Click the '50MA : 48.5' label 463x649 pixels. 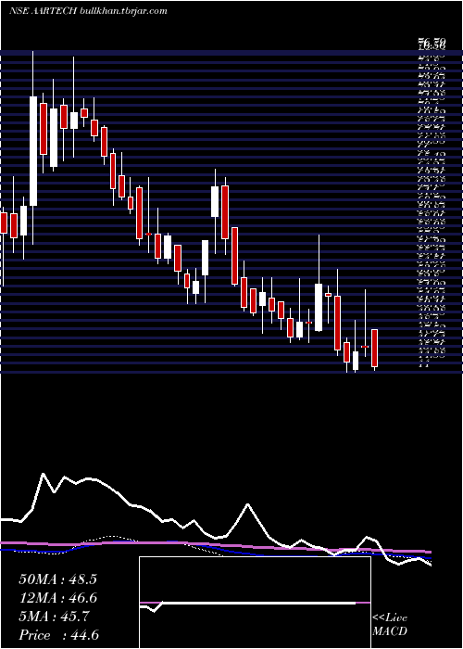[57, 579]
